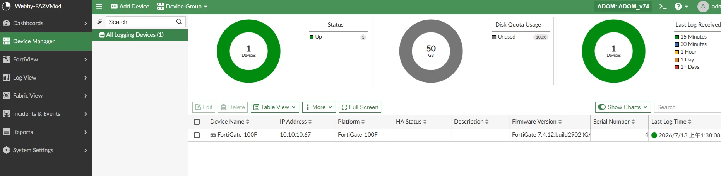Sort by Serial Number column arrows

[633, 122]
